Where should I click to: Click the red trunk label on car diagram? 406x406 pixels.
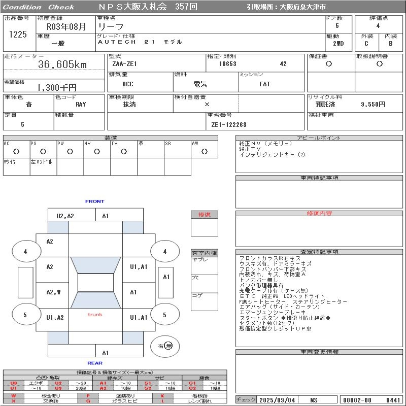95,315
